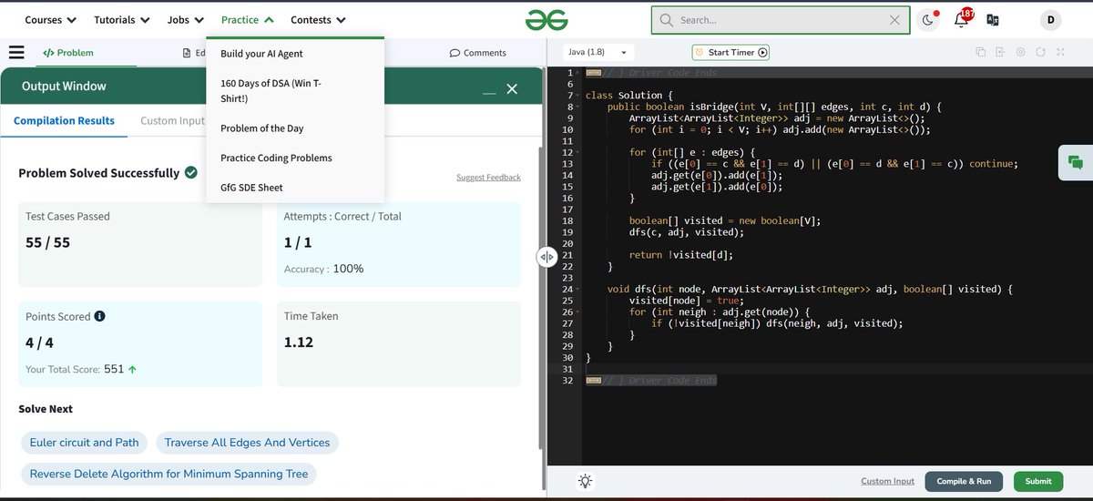
Task: Collapse the Practice dropdown
Action: coord(247,19)
